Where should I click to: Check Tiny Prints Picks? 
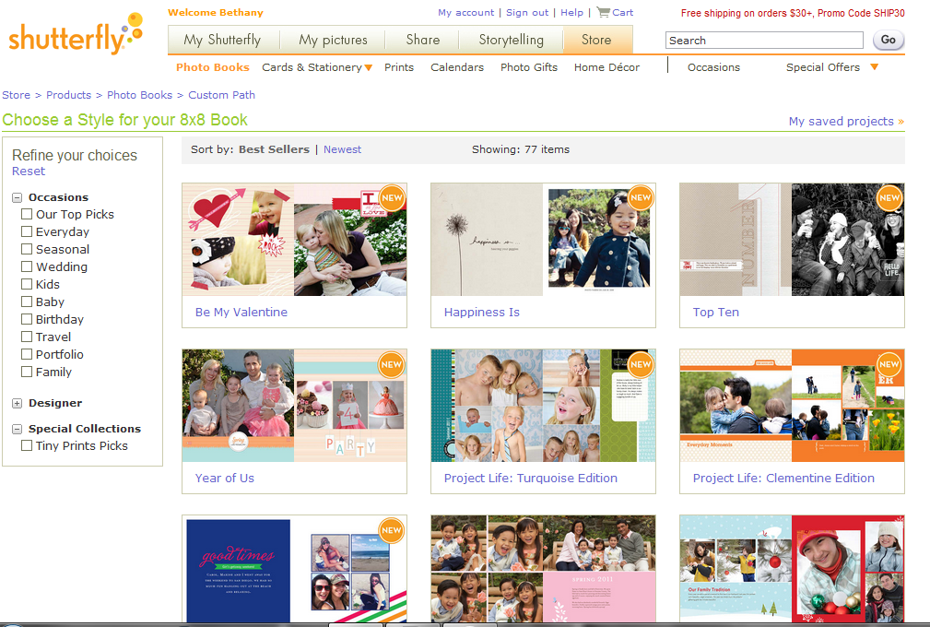pyautogui.click(x=26, y=446)
